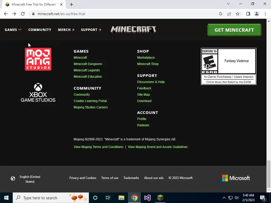View Mojang Brand and Assets Guidelines

click(x=158, y=147)
